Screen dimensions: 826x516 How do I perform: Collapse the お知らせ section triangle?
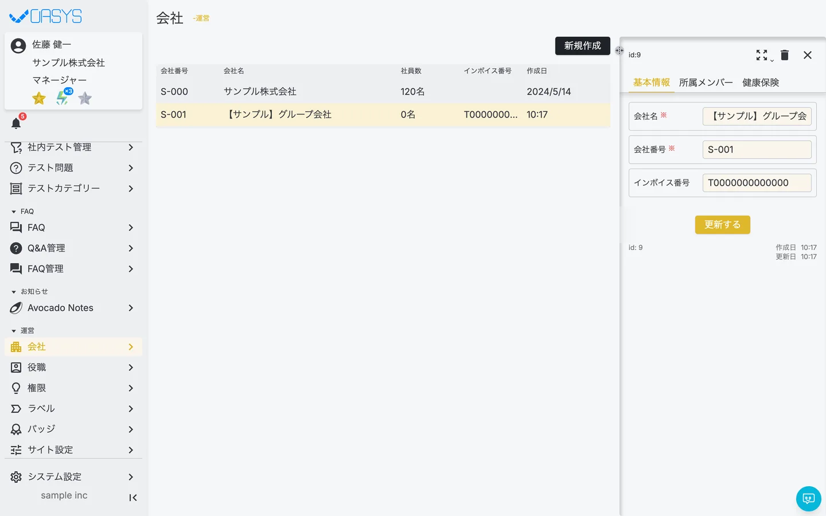coord(14,292)
